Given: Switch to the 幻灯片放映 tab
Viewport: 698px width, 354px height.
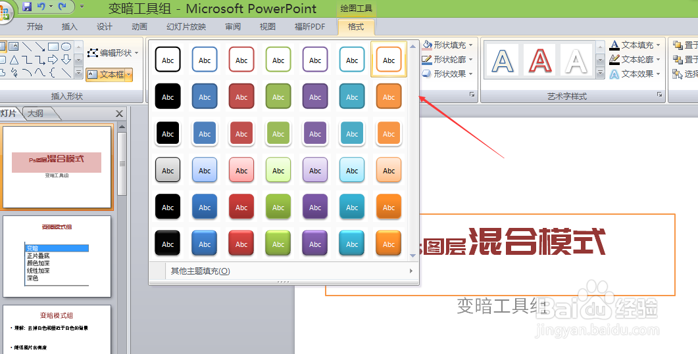Looking at the screenshot, I should (186, 27).
